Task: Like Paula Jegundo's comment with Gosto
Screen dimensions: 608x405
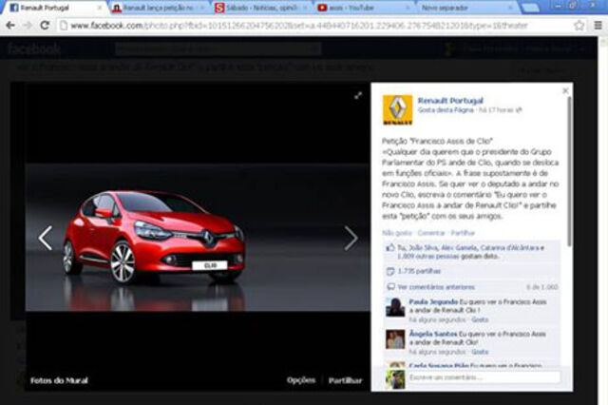Action: pos(480,319)
